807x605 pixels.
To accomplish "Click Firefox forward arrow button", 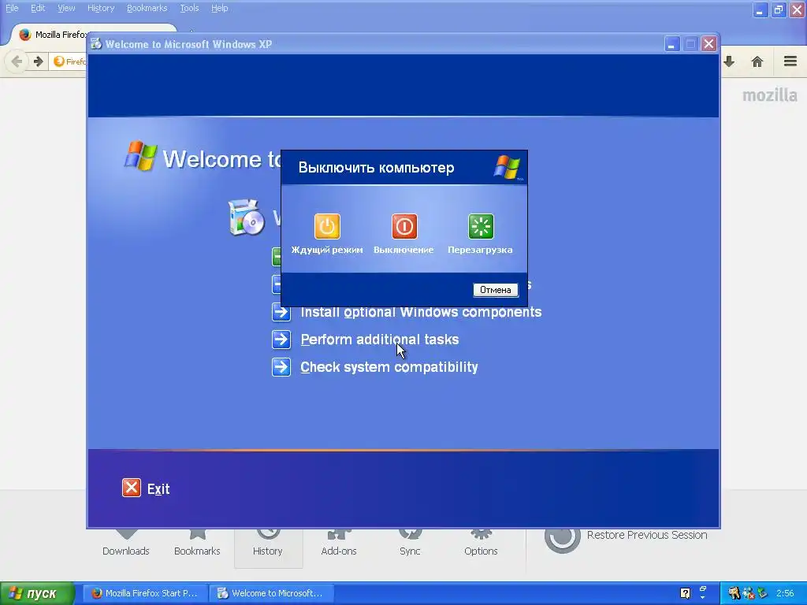I will coord(38,61).
